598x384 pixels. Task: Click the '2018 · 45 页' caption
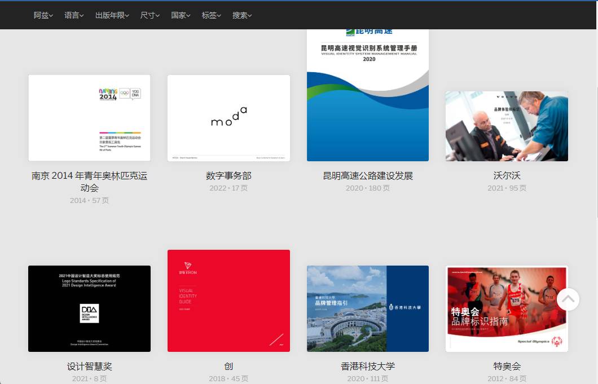coord(229,379)
